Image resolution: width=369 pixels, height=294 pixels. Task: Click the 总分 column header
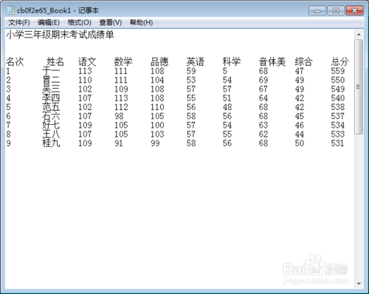339,61
